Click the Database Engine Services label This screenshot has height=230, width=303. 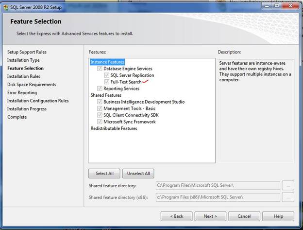pos(128,69)
